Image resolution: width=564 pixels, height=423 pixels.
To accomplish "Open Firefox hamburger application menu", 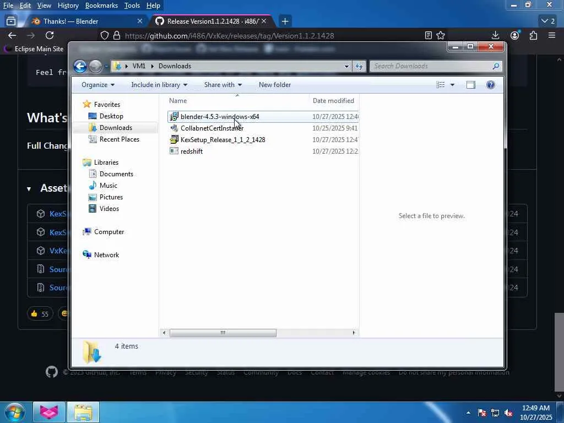I will click(x=552, y=35).
